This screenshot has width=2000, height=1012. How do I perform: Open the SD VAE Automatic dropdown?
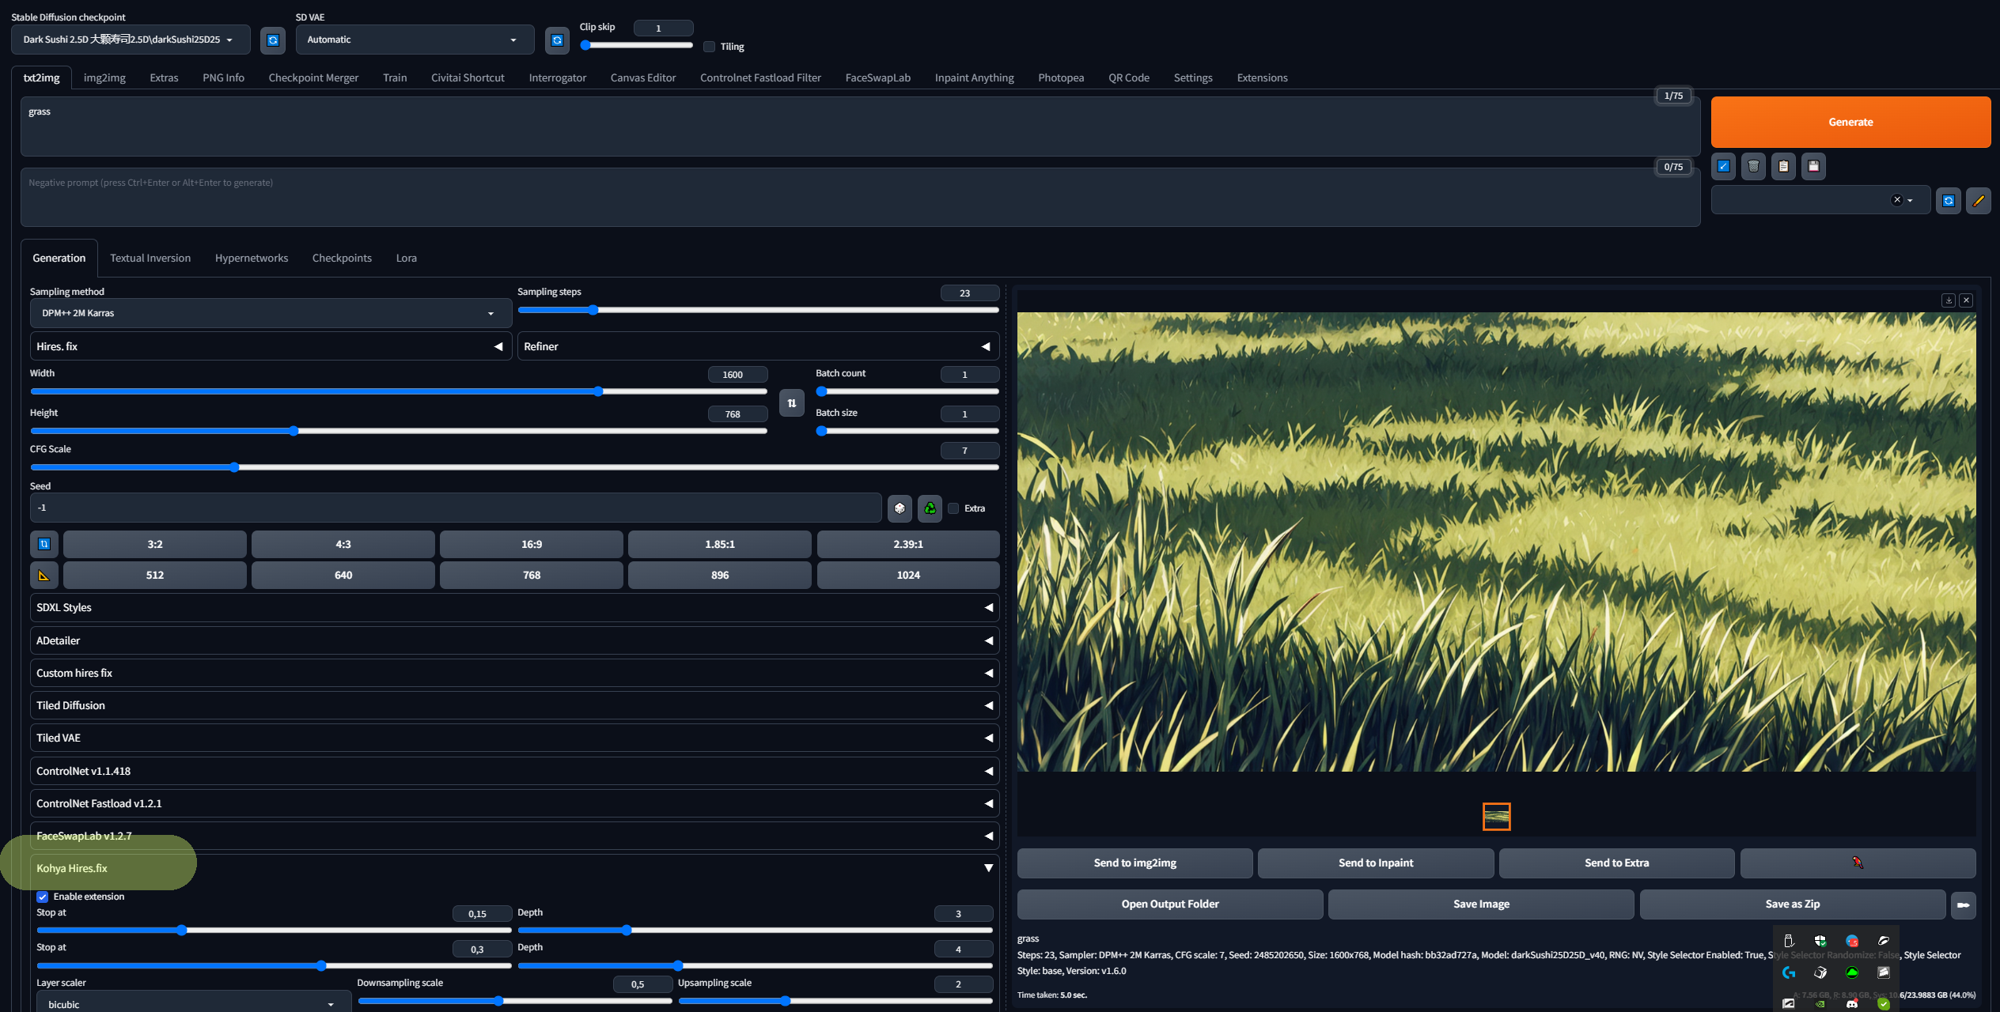tap(415, 40)
